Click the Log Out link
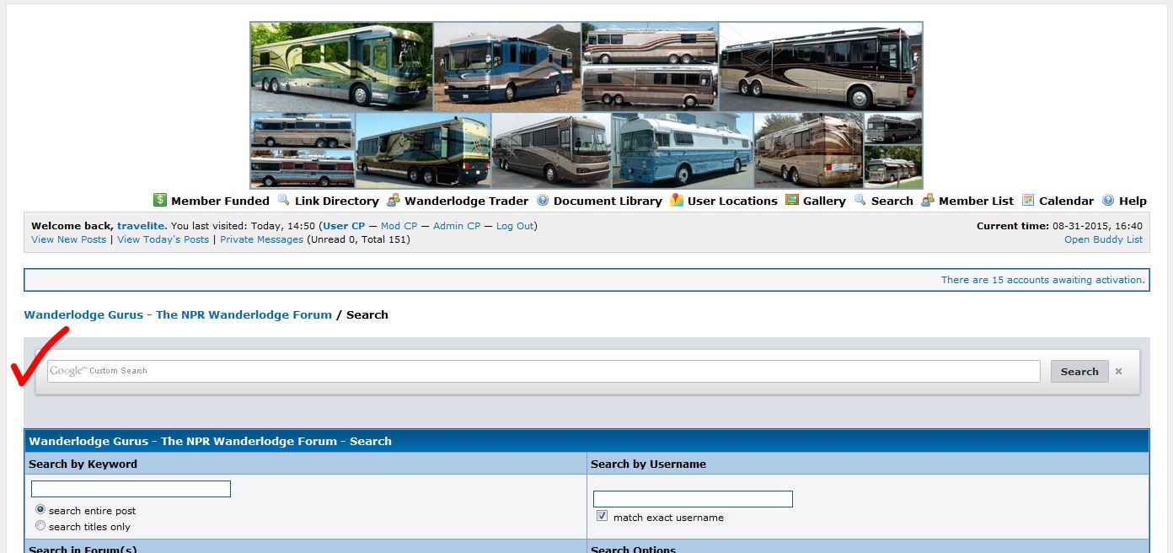The width and height of the screenshot is (1173, 553). (x=514, y=226)
